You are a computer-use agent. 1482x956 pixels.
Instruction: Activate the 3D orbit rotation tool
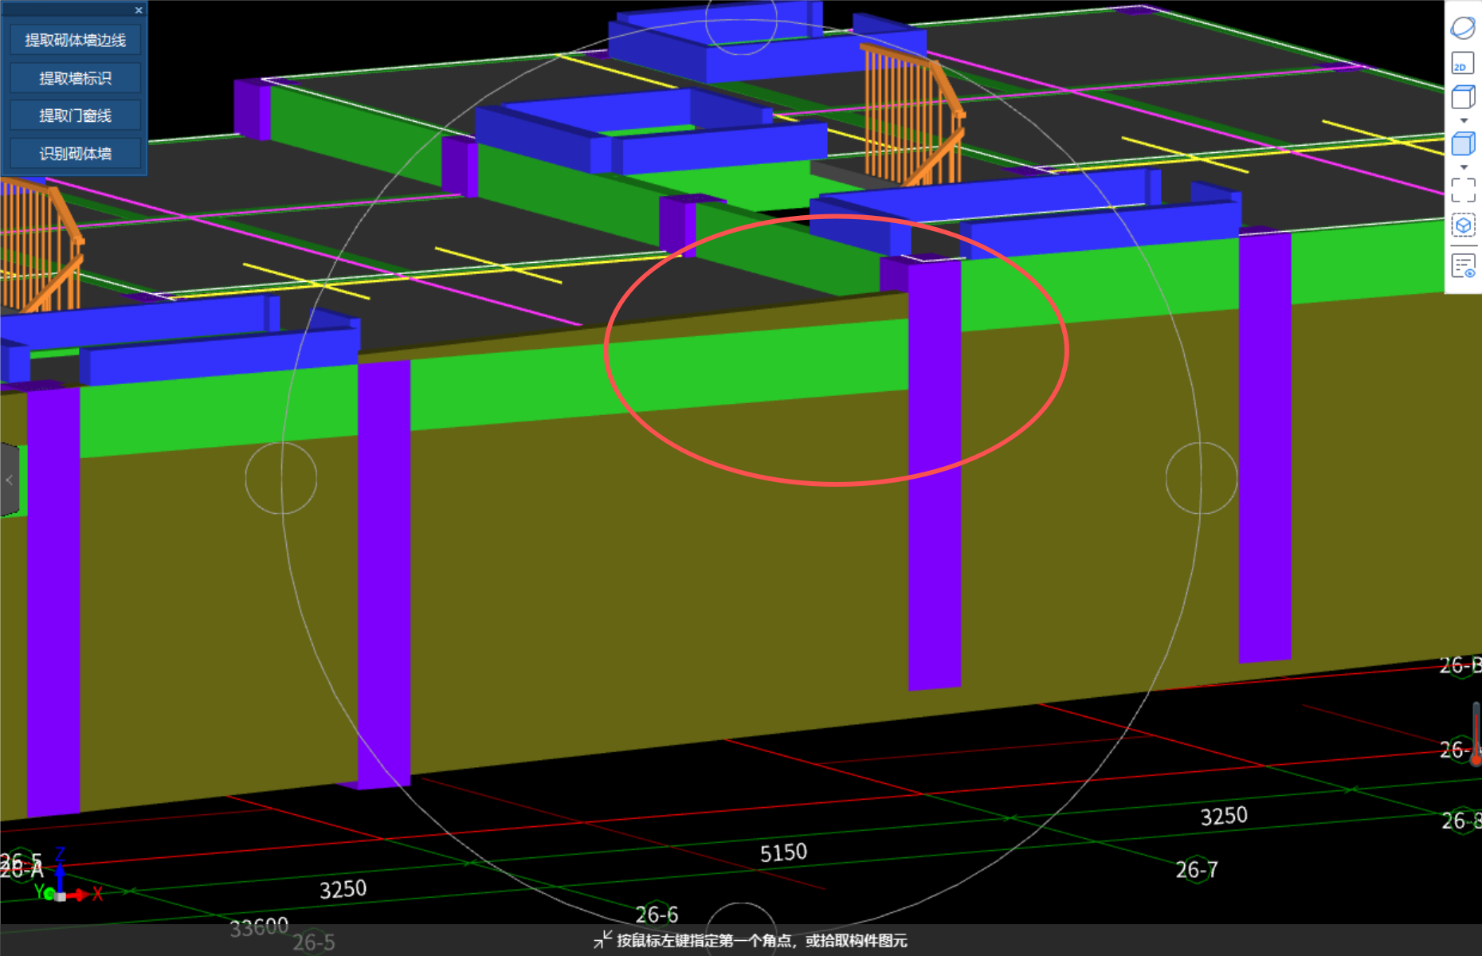click(x=1463, y=28)
